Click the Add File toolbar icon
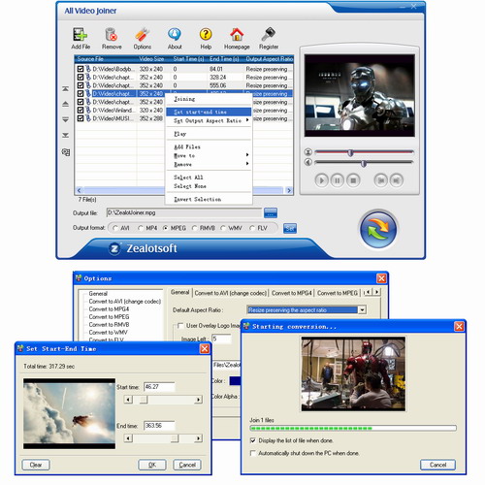The height and width of the screenshot is (485, 485). (81, 35)
